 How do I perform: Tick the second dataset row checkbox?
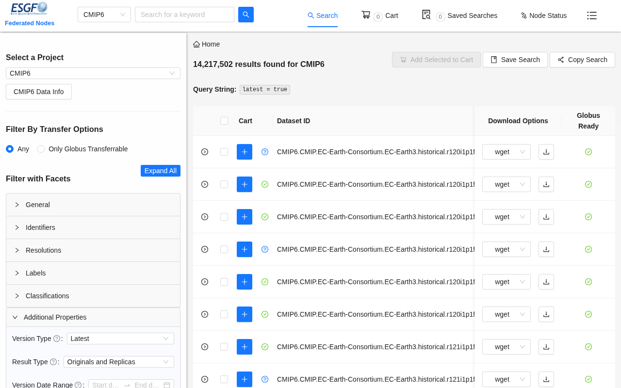pos(224,184)
